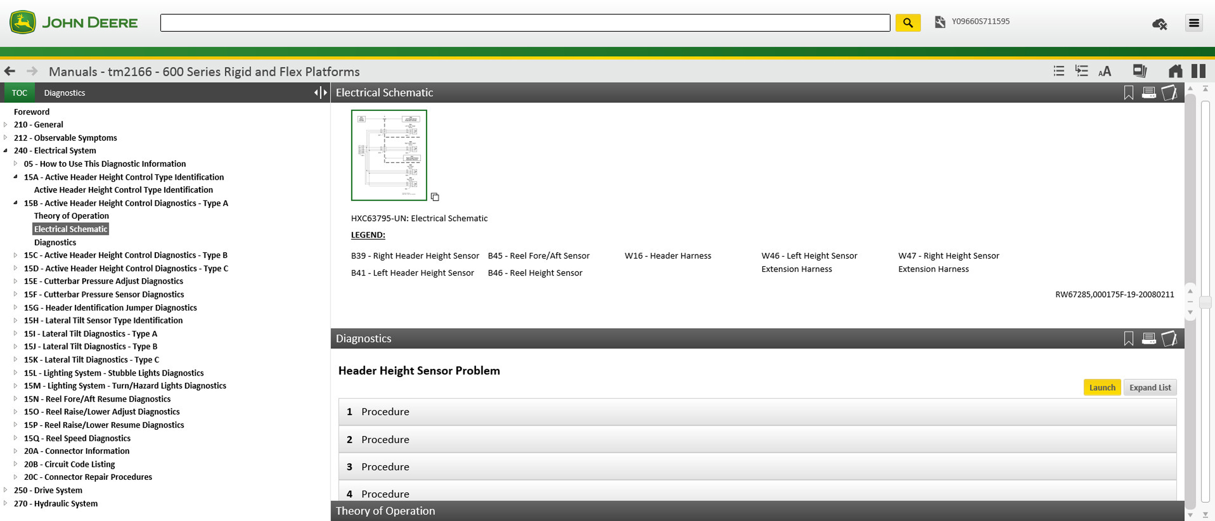Viewport: 1215px width, 521px height.
Task: Click the cloud offline status icon
Action: (x=1159, y=24)
